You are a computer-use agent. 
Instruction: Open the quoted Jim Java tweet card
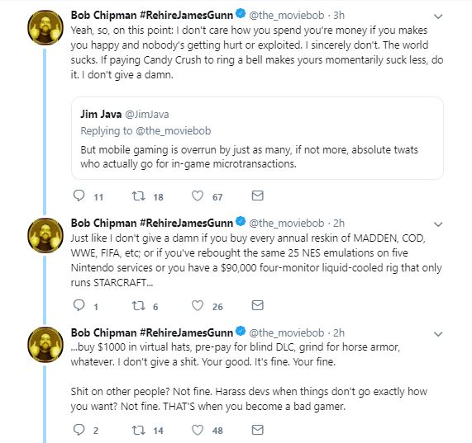point(257,138)
